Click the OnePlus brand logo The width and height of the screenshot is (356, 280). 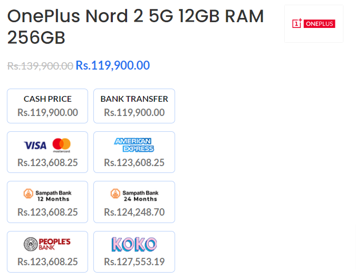pos(313,24)
